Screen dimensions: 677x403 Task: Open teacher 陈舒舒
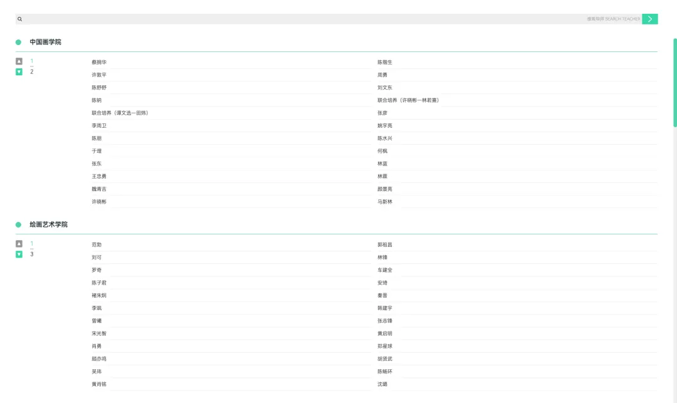coord(99,88)
